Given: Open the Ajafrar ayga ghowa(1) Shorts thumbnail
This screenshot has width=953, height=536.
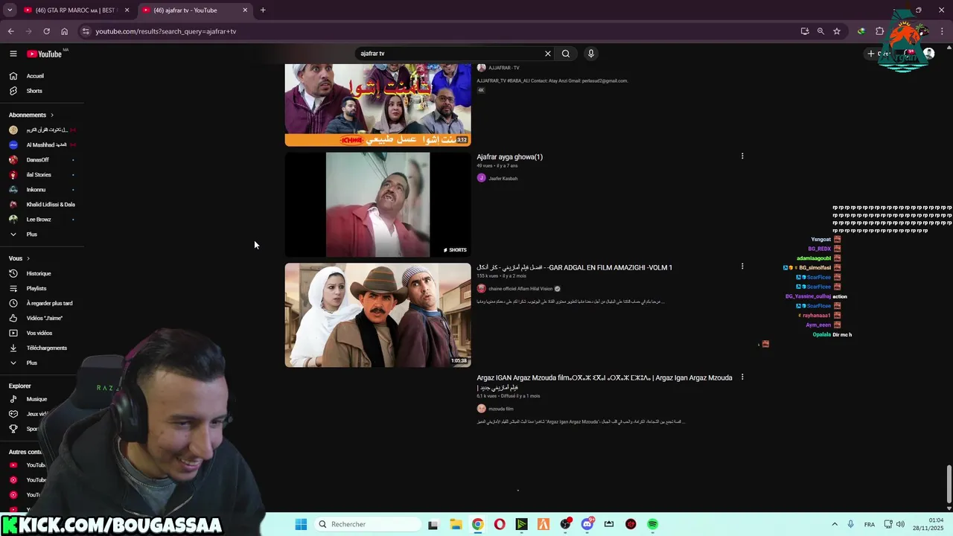Looking at the screenshot, I should tap(377, 205).
